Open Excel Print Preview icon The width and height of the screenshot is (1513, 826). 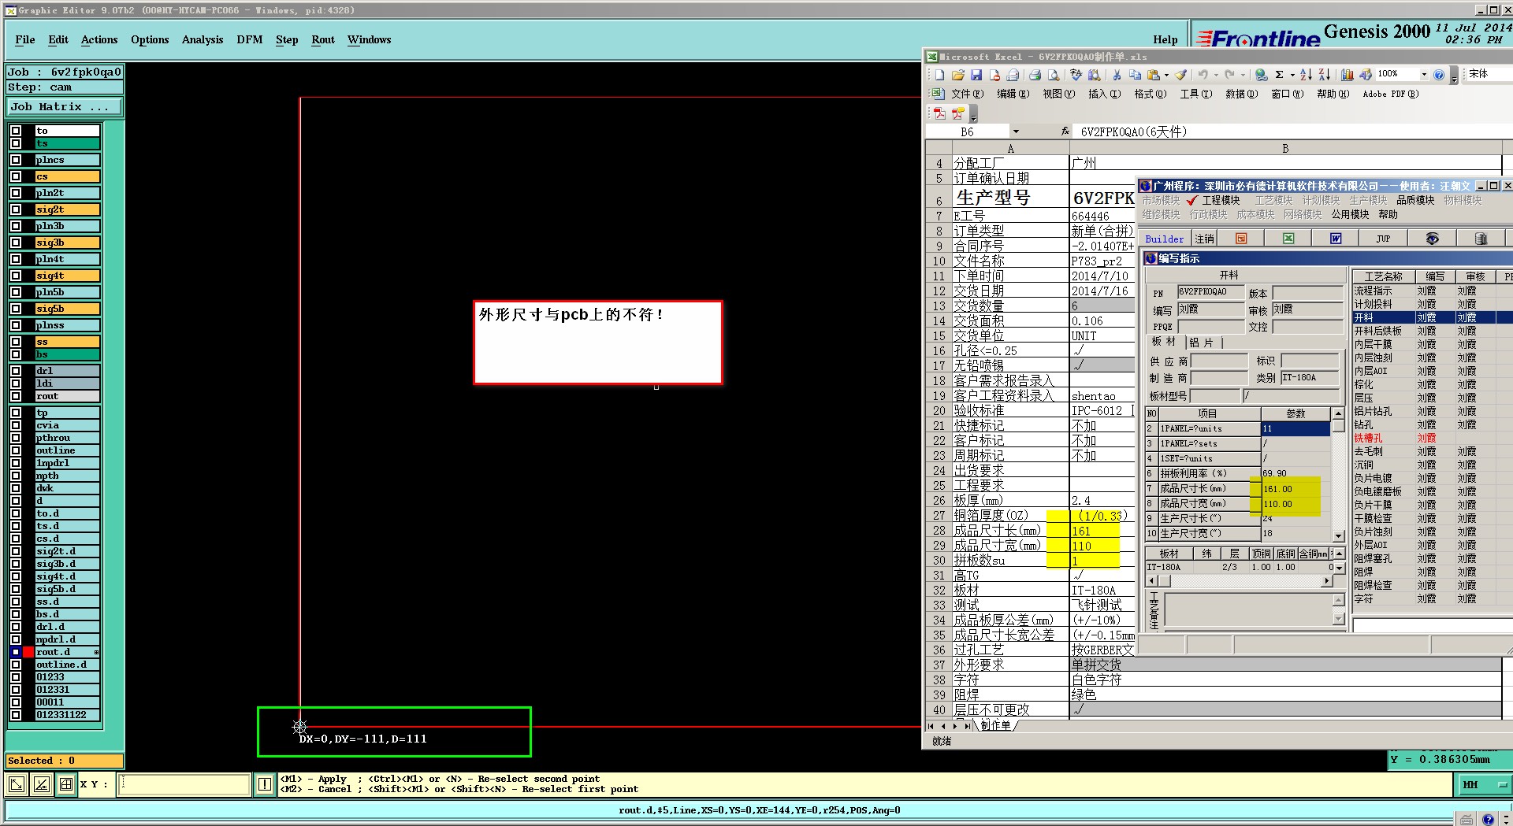tap(1053, 75)
